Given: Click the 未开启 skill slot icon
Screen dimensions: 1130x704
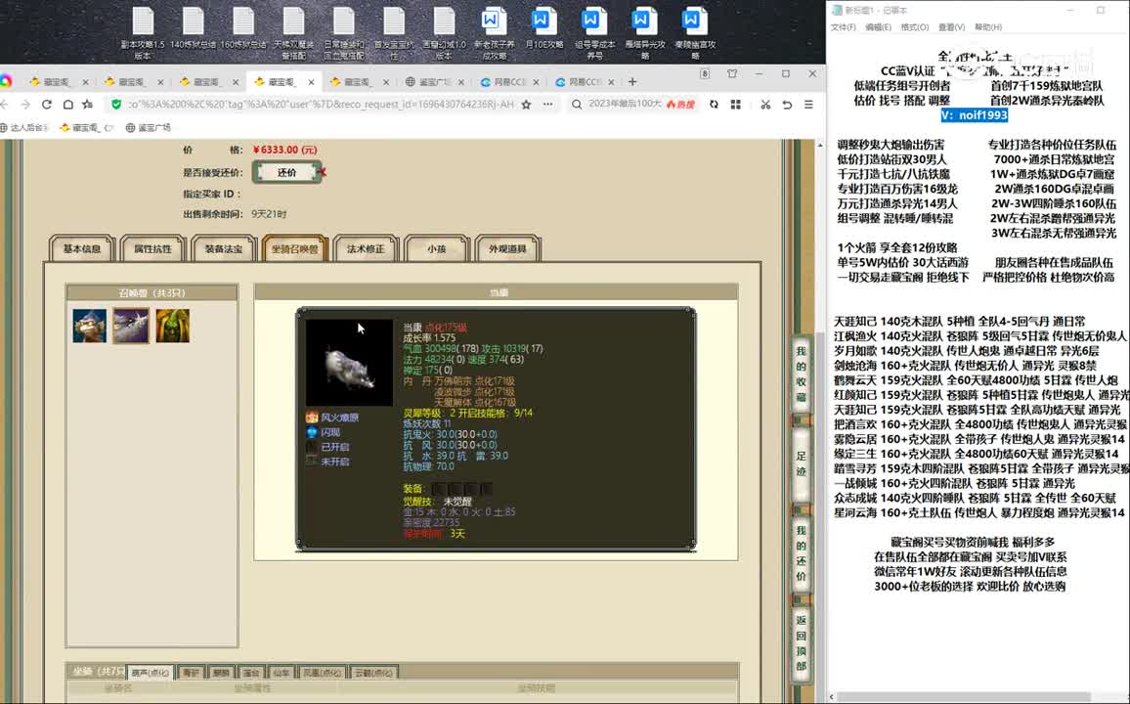Looking at the screenshot, I should pos(311,462).
